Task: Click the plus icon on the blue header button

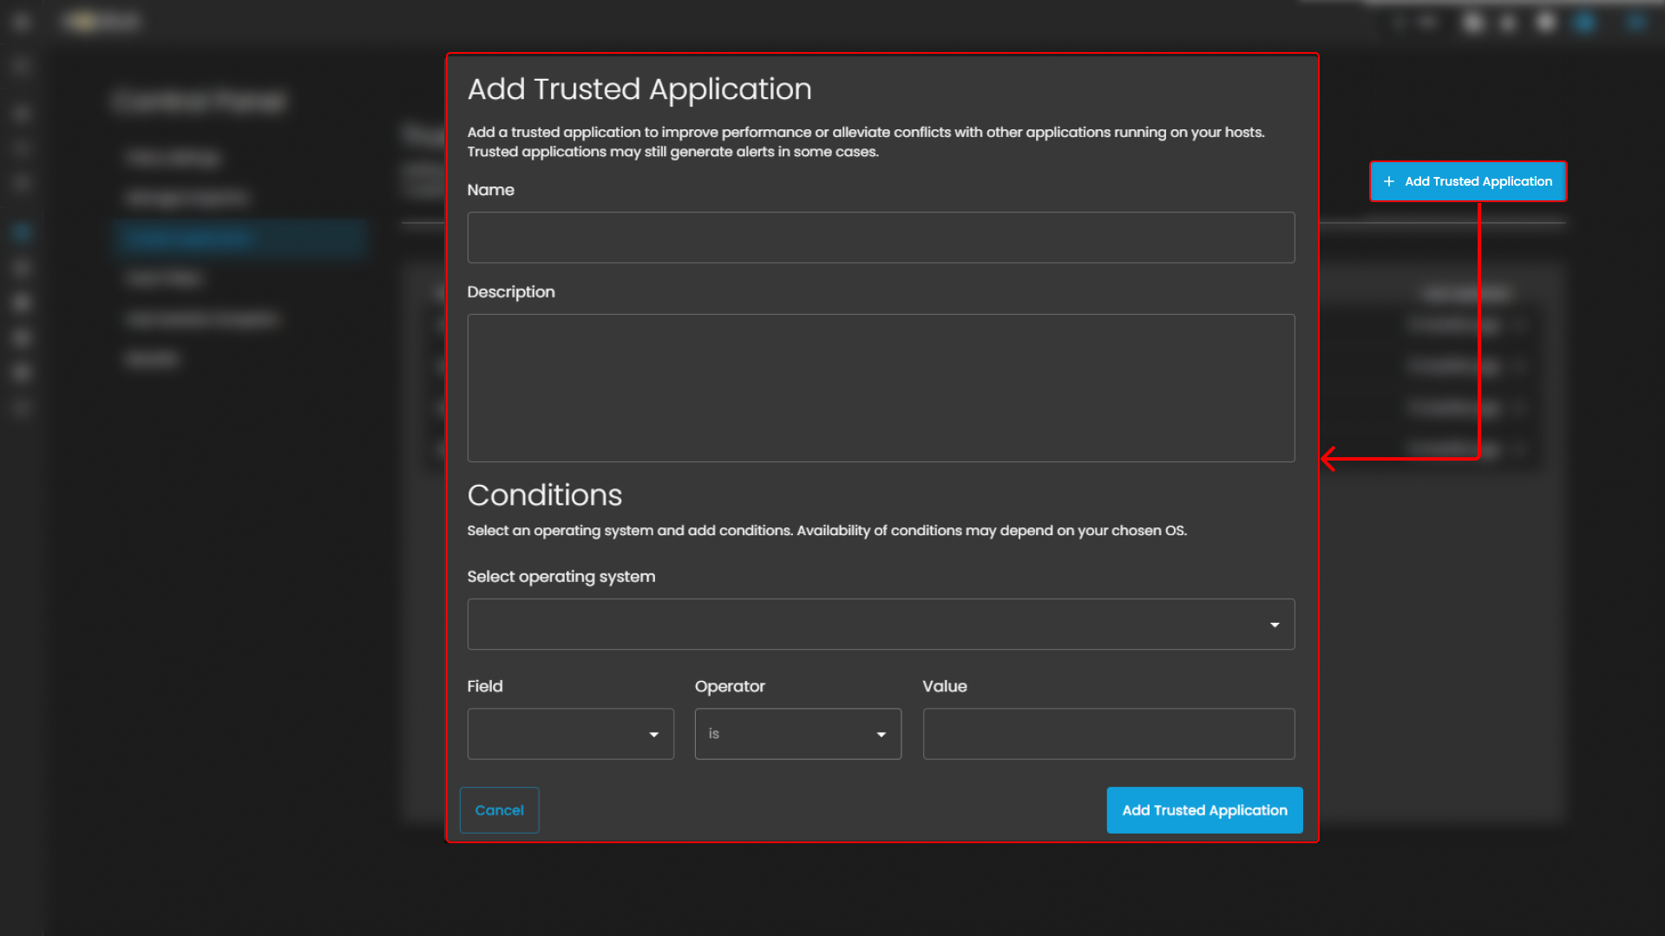Action: (1388, 181)
